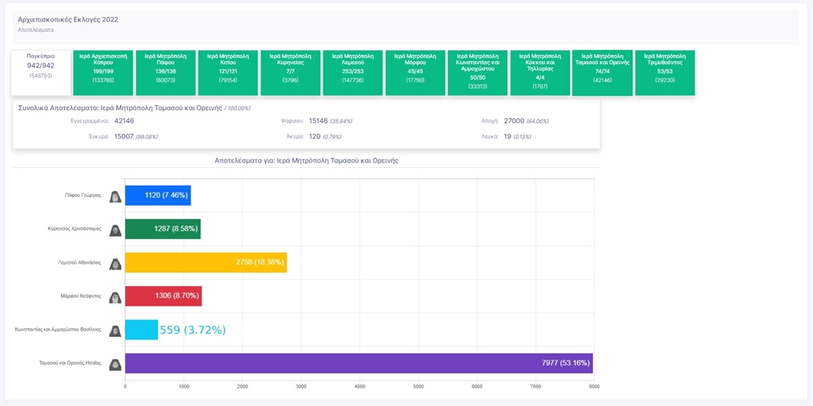
Task: Click the red bar showing 1306 votes
Action: point(163,296)
